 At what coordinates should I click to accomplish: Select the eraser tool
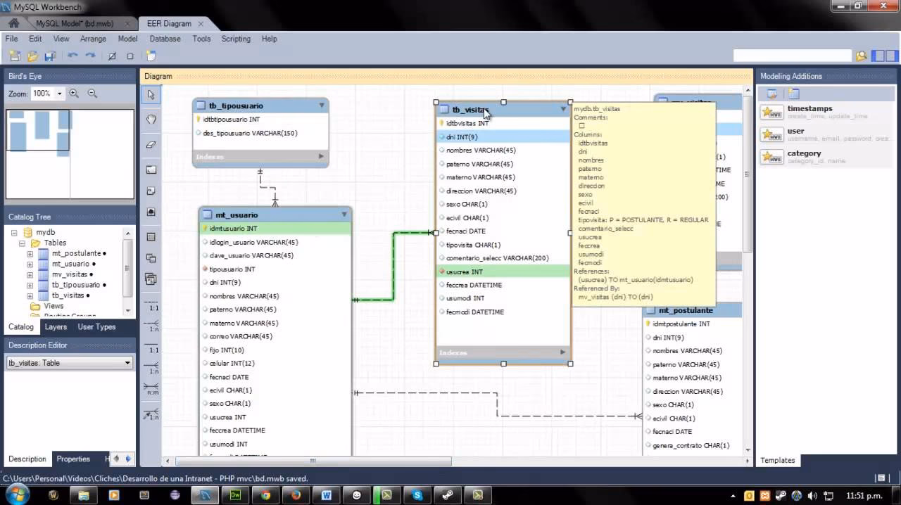(x=151, y=145)
